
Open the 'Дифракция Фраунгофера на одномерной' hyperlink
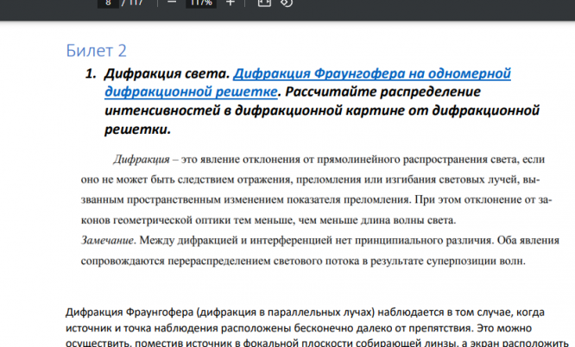(372, 73)
